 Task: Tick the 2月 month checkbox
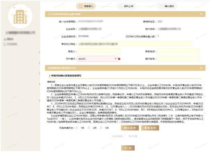89,128
